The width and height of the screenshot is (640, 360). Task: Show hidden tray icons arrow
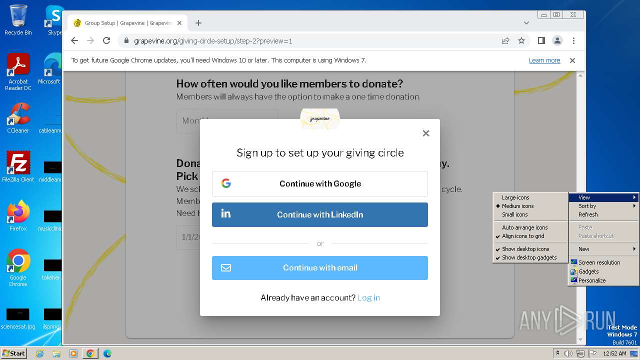pyautogui.click(x=557, y=353)
